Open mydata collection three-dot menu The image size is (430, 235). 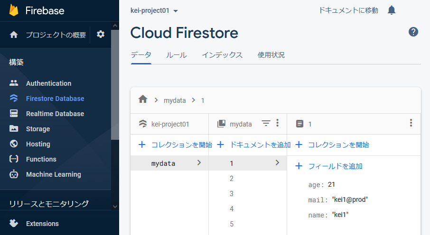pyautogui.click(x=278, y=123)
